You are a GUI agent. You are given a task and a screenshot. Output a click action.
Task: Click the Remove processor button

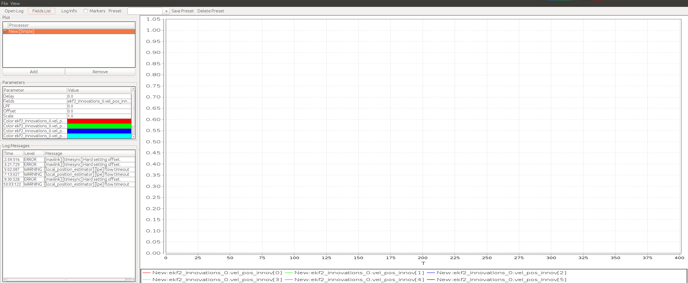tap(100, 72)
